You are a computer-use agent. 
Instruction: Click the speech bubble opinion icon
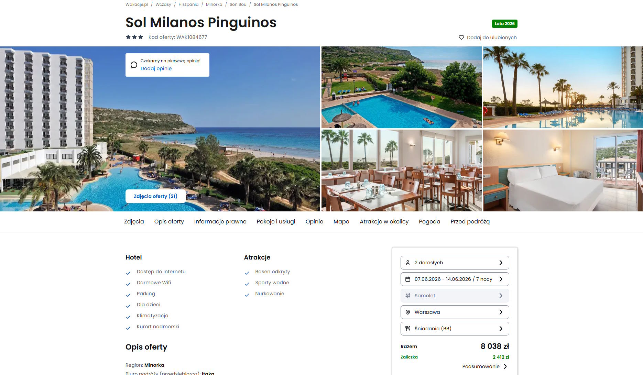(134, 65)
